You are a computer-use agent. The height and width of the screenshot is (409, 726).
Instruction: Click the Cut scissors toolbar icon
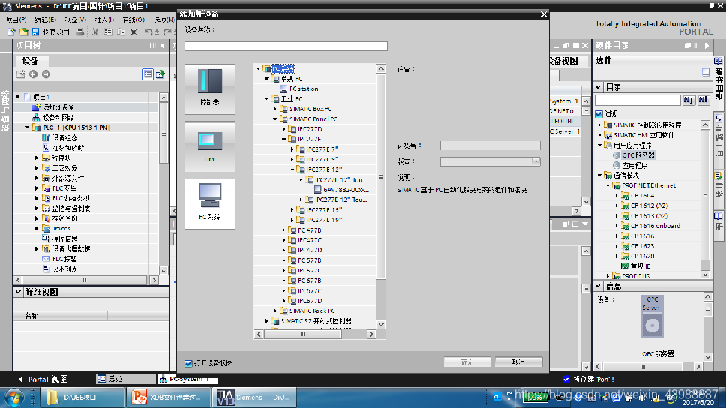[x=95, y=32]
